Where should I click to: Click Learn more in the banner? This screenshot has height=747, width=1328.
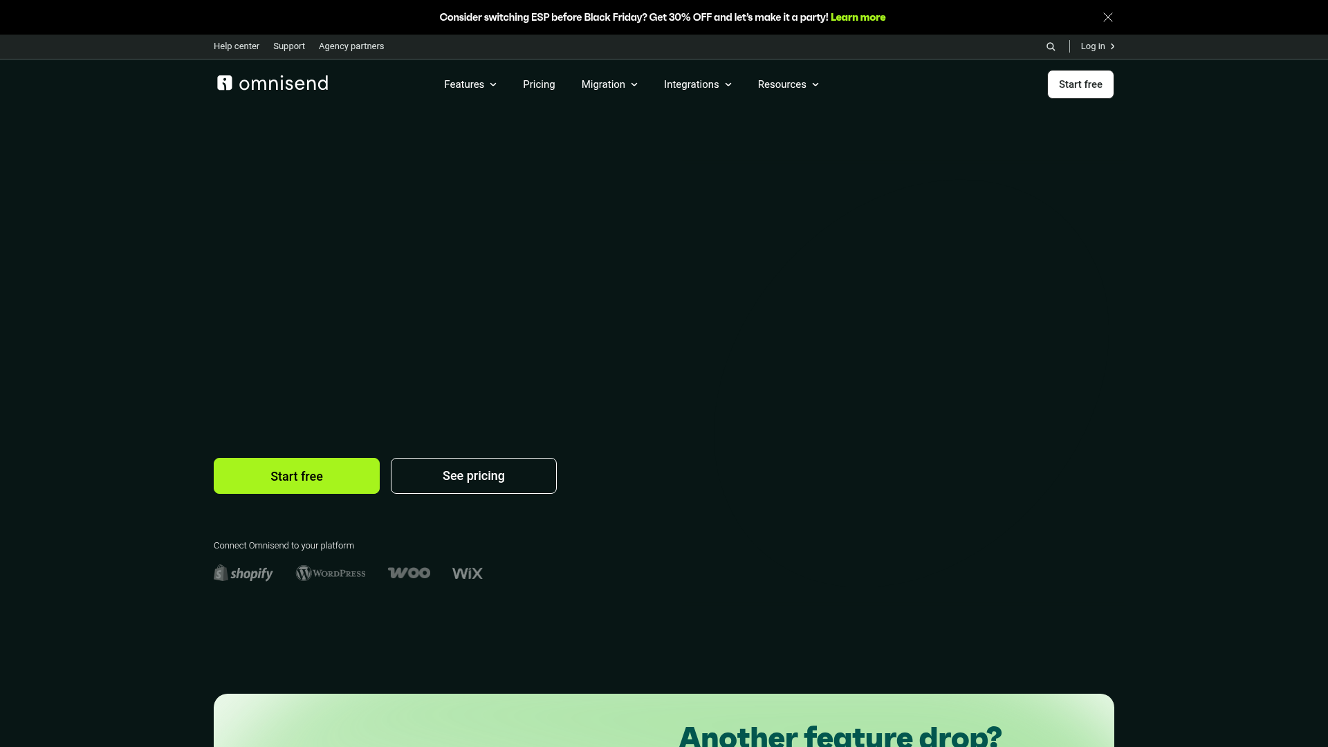(x=858, y=17)
